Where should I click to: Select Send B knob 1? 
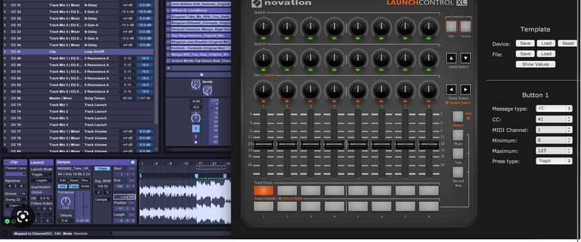click(263, 58)
